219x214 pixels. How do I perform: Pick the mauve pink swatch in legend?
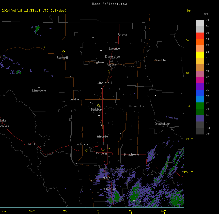coord(200,74)
